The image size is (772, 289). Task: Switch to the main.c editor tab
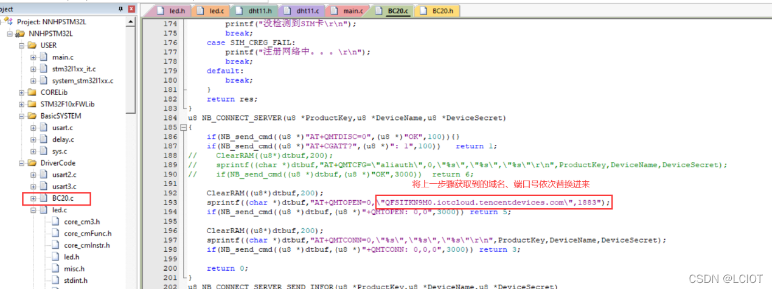click(x=347, y=11)
